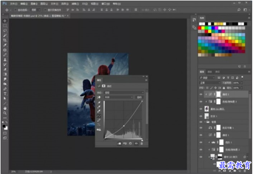
Task: Select the Pen tool
Action: (x=5, y=89)
